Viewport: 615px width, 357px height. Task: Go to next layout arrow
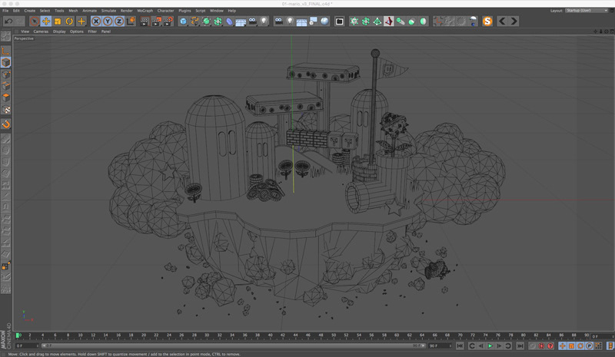pyautogui.click(x=514, y=21)
